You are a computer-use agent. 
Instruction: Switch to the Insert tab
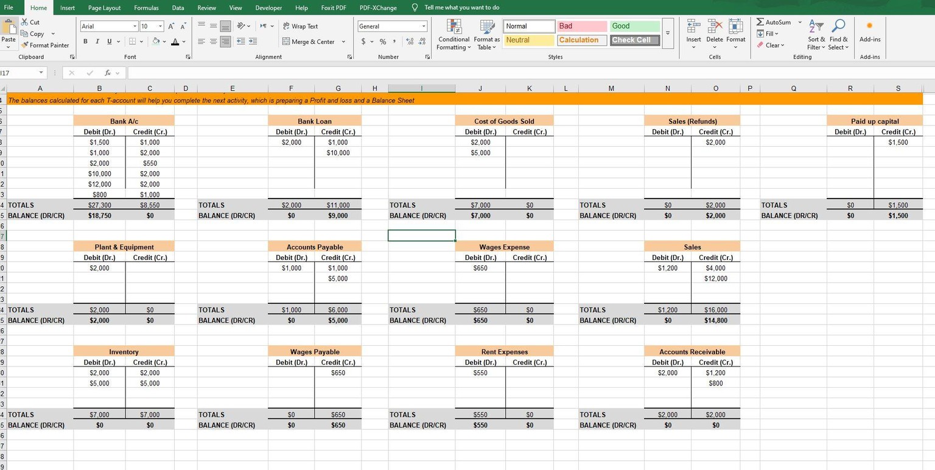68,7
